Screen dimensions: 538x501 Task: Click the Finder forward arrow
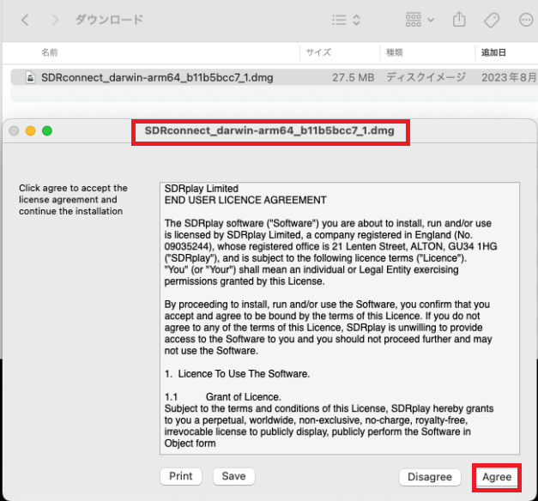(x=55, y=20)
